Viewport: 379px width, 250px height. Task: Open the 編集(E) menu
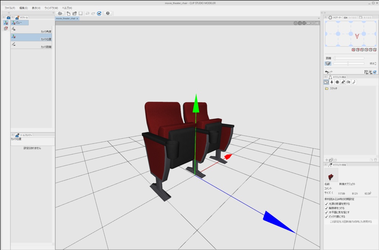coord(23,8)
